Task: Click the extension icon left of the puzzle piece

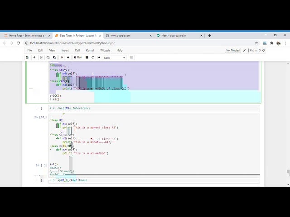Action: point(265,43)
